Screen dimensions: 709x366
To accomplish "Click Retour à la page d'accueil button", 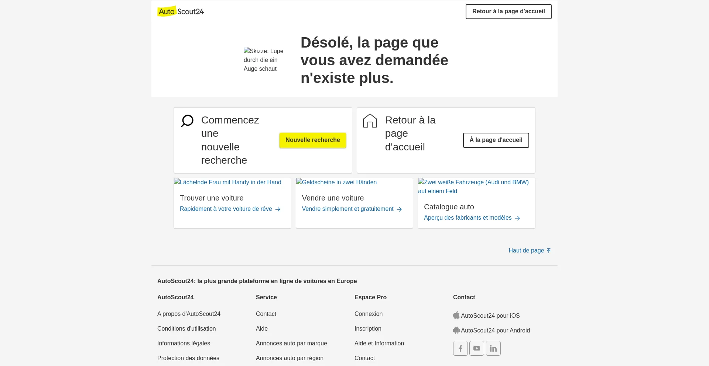I will (508, 11).
